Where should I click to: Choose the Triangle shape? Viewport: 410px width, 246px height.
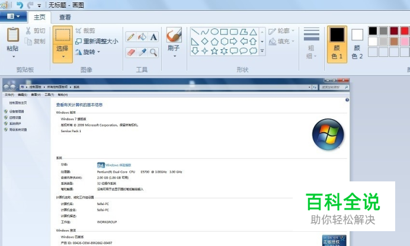coord(253,32)
